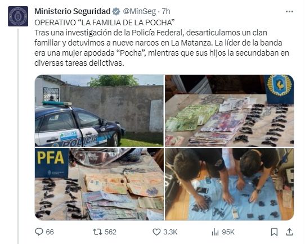This screenshot has height=244, width=305.
Task: Open the view analytics bar chart icon
Action: tap(215, 232)
